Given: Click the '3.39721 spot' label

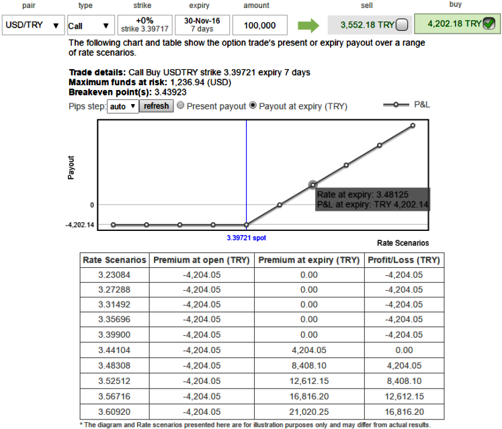Looking at the screenshot, I should tap(246, 238).
